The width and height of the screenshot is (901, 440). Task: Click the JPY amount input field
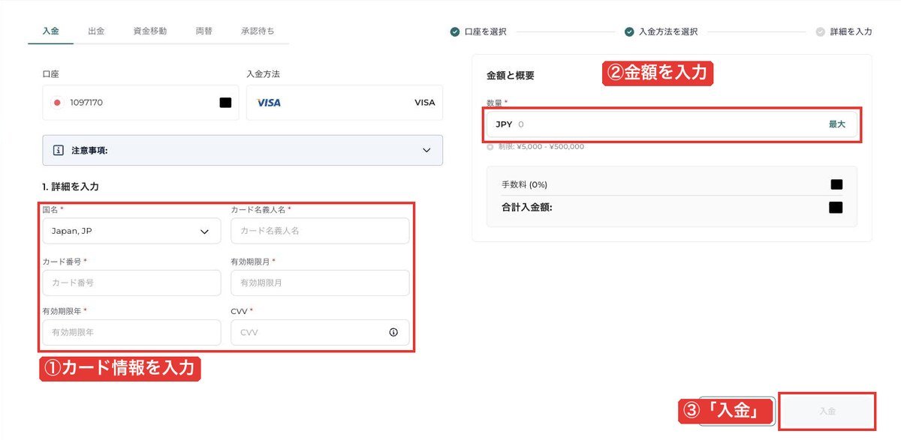[671, 124]
